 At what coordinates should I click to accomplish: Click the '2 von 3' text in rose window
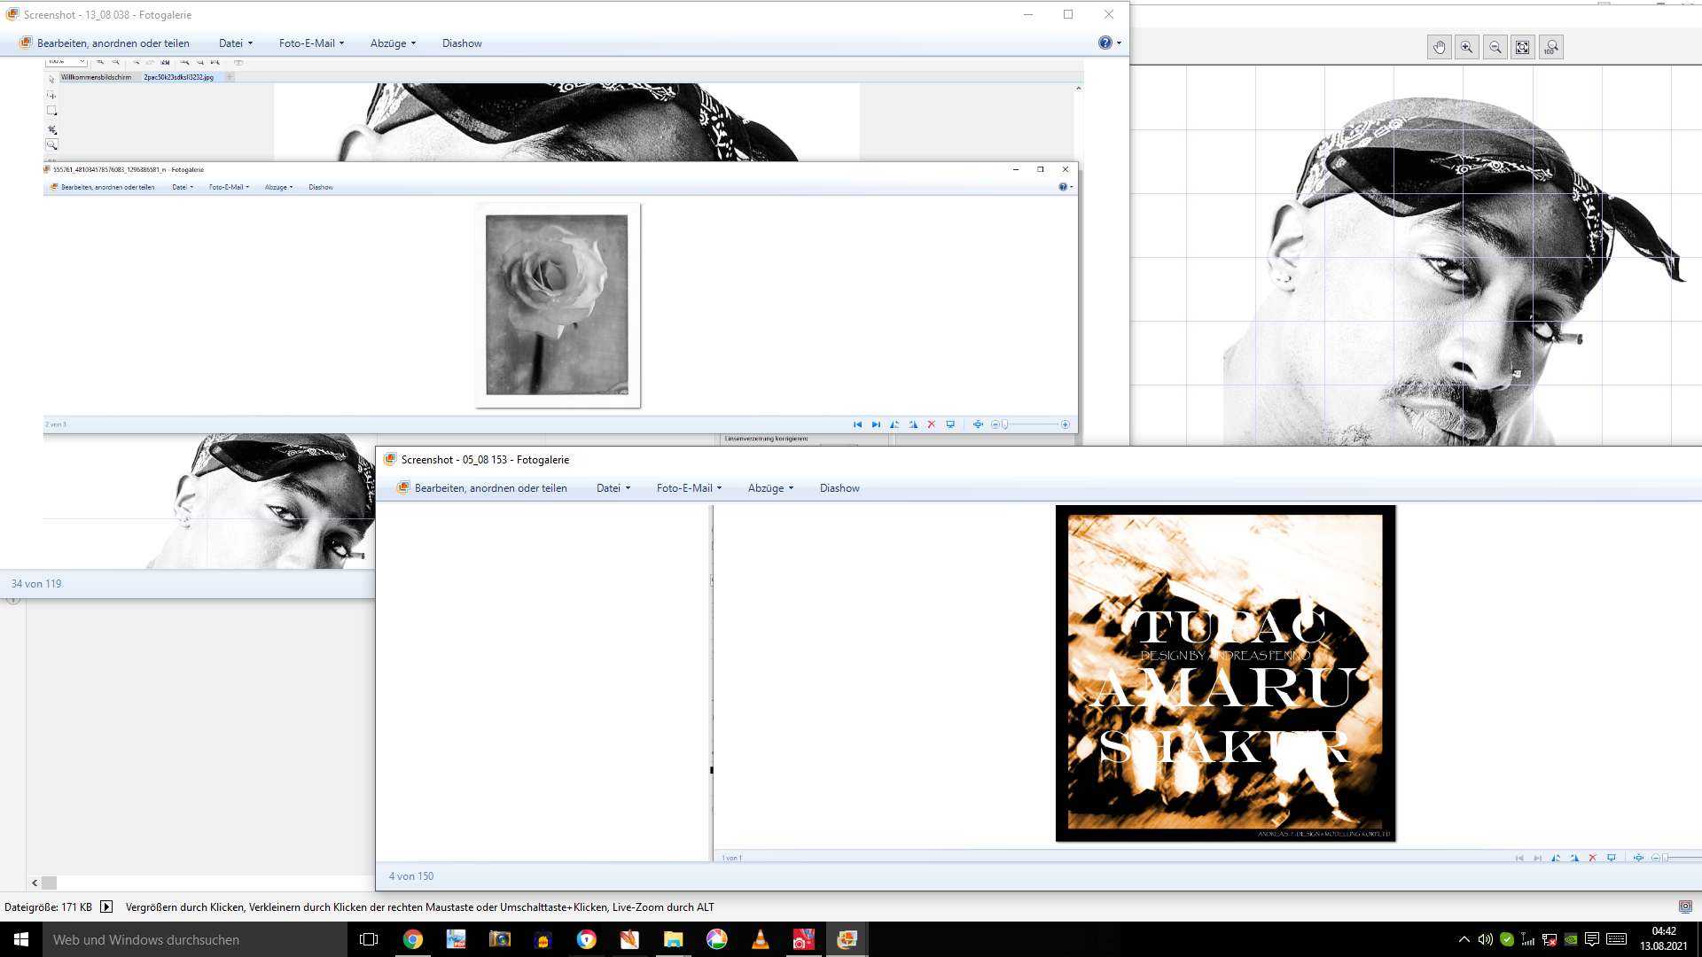click(56, 424)
